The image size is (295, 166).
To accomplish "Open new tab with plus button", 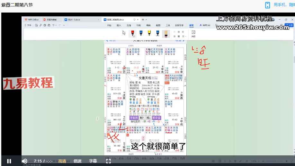I will point(143,20).
